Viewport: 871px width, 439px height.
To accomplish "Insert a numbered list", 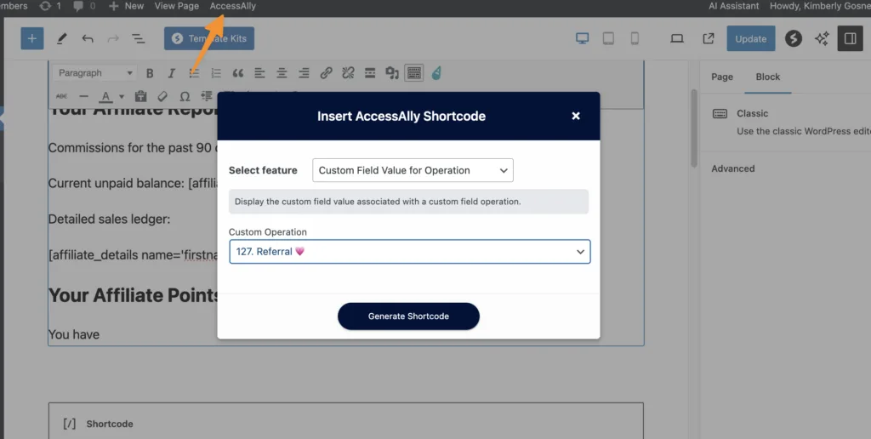I will 216,73.
